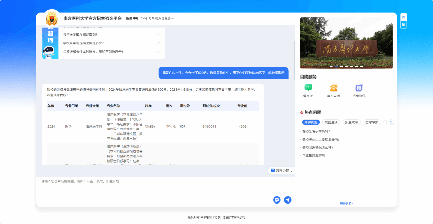Open the 官方电话 official phone icon
Screen dimensions: 433x224
coord(333,87)
